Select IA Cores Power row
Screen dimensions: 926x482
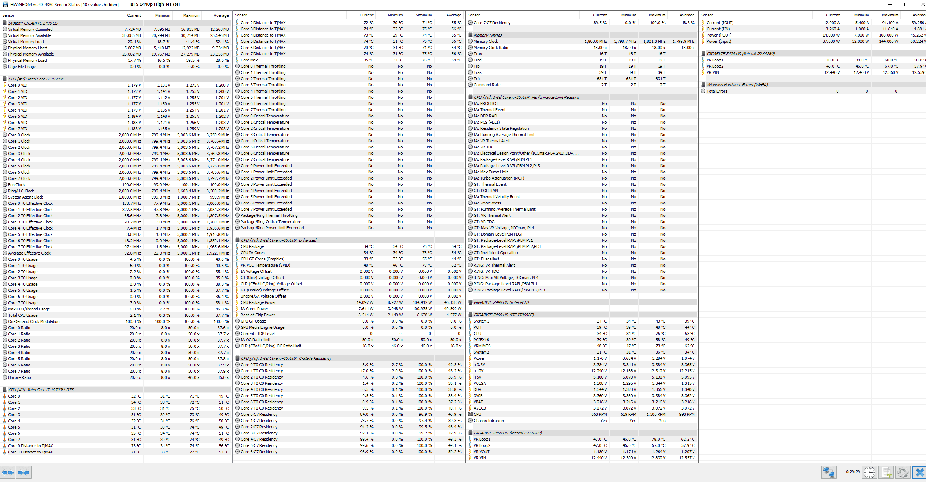[x=349, y=309]
